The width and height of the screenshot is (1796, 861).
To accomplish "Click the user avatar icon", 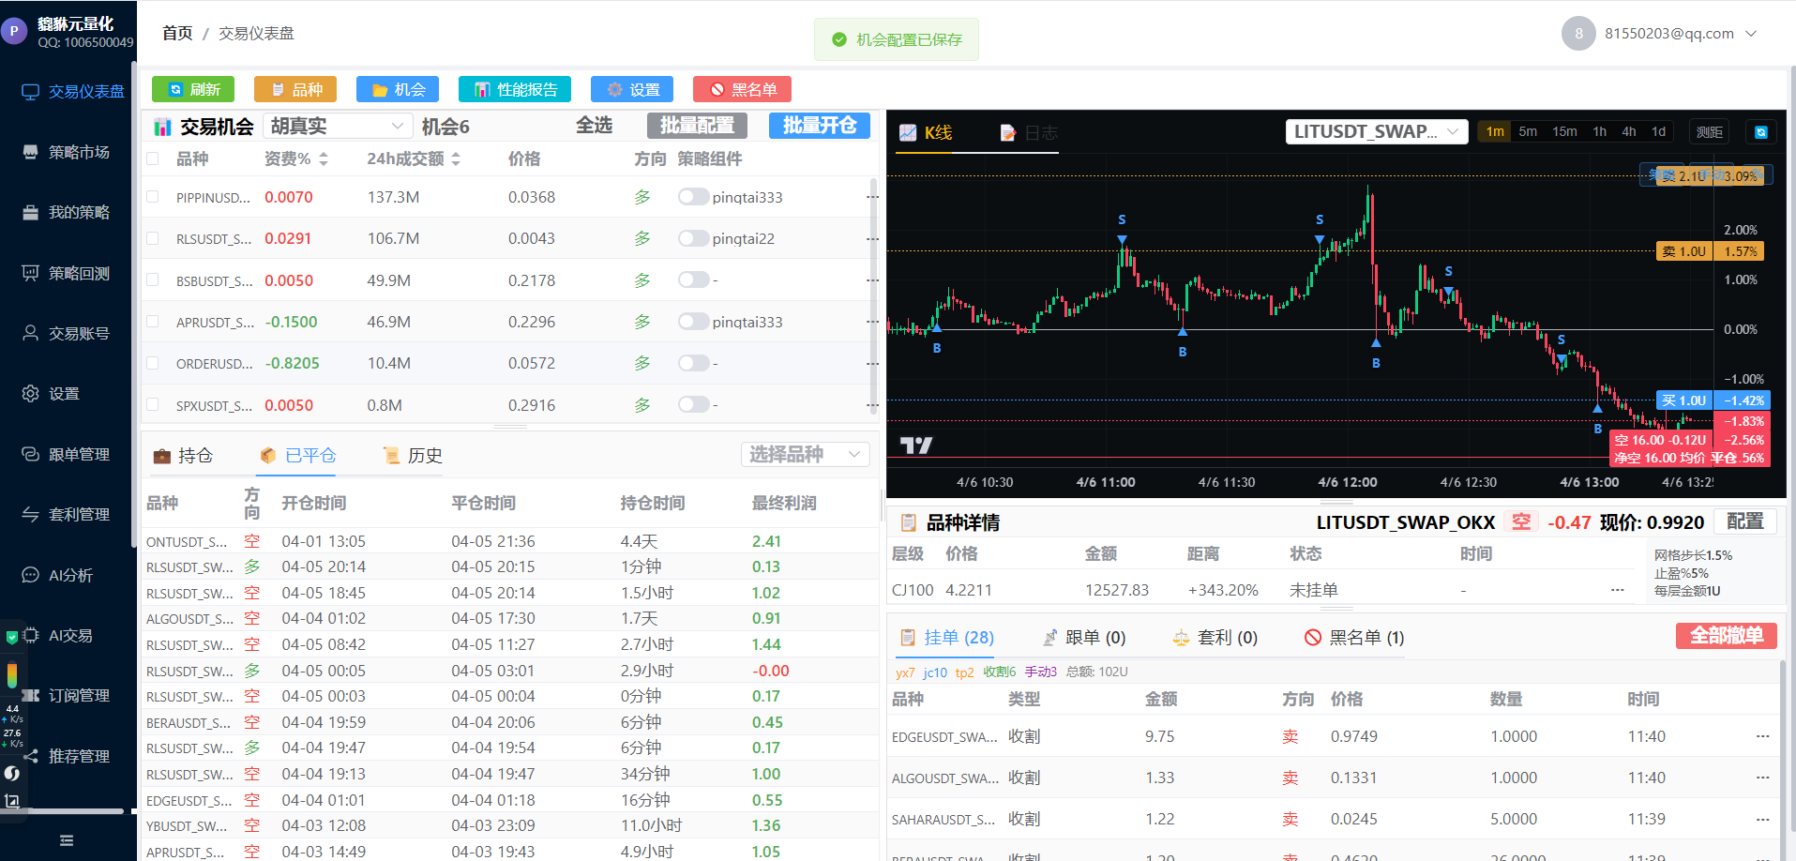I will (1578, 34).
